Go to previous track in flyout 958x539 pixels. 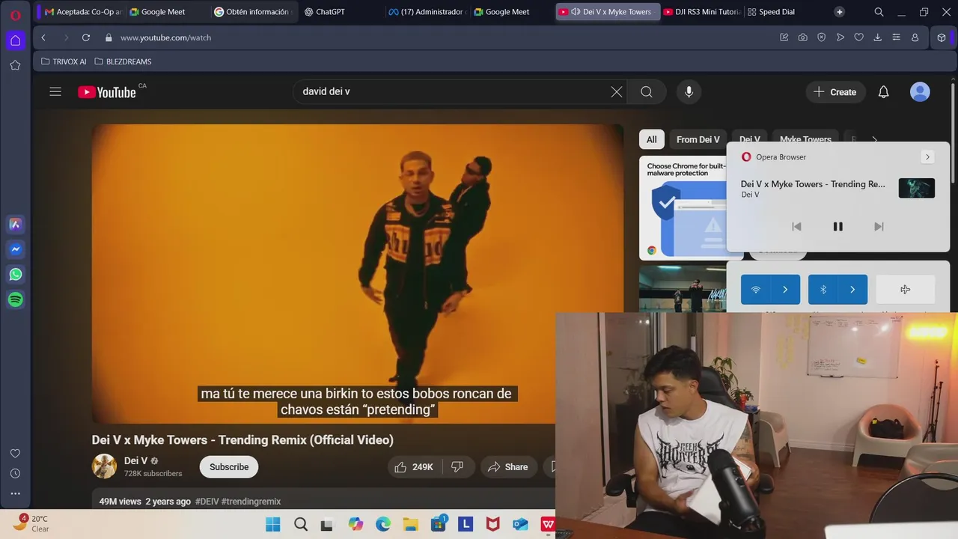point(796,227)
